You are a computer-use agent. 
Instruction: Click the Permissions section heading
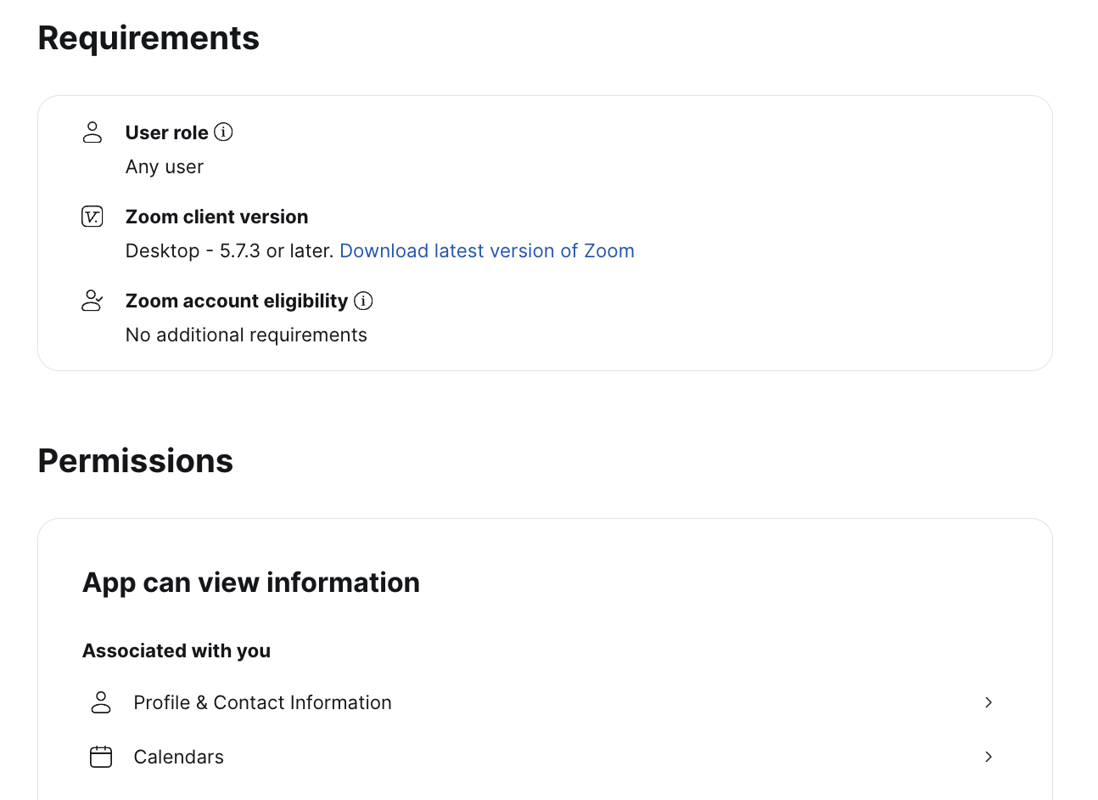tap(136, 461)
